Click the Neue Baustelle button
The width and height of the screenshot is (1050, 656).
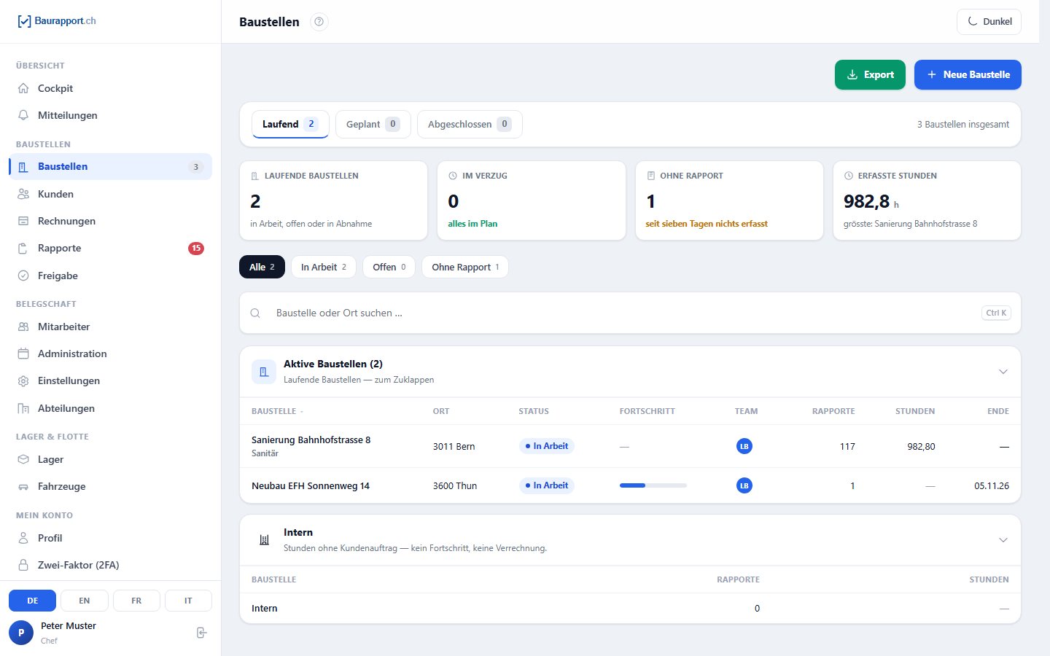click(x=968, y=74)
